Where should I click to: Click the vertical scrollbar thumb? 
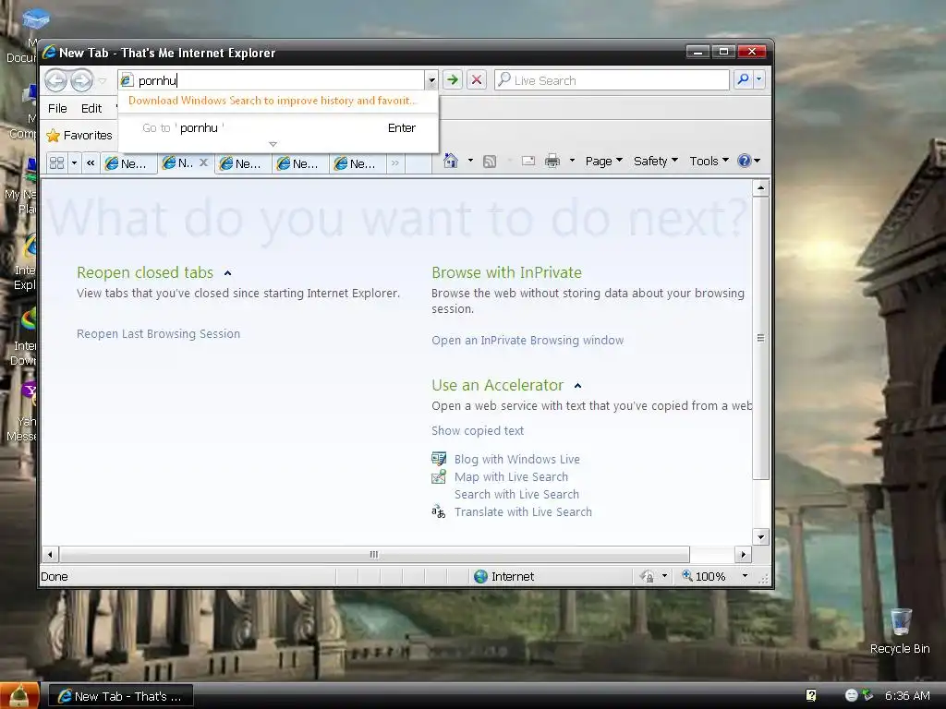pos(761,338)
